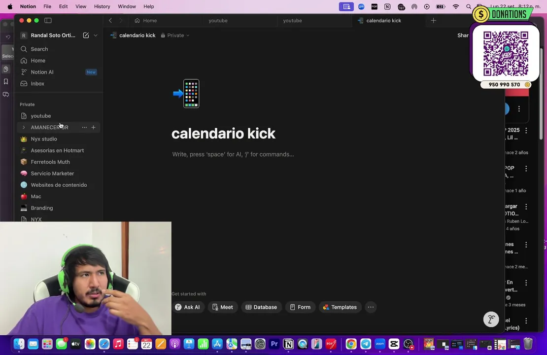Image resolution: width=547 pixels, height=355 pixels.
Task: Create a Form from starters
Action: point(300,307)
